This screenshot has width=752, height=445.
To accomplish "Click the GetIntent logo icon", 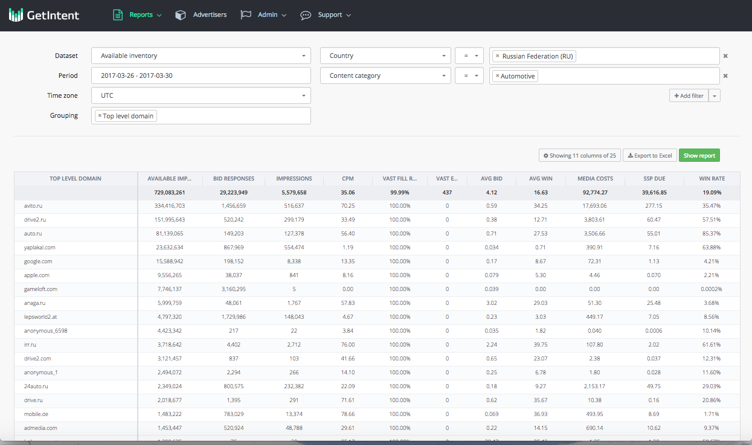I will [x=16, y=15].
